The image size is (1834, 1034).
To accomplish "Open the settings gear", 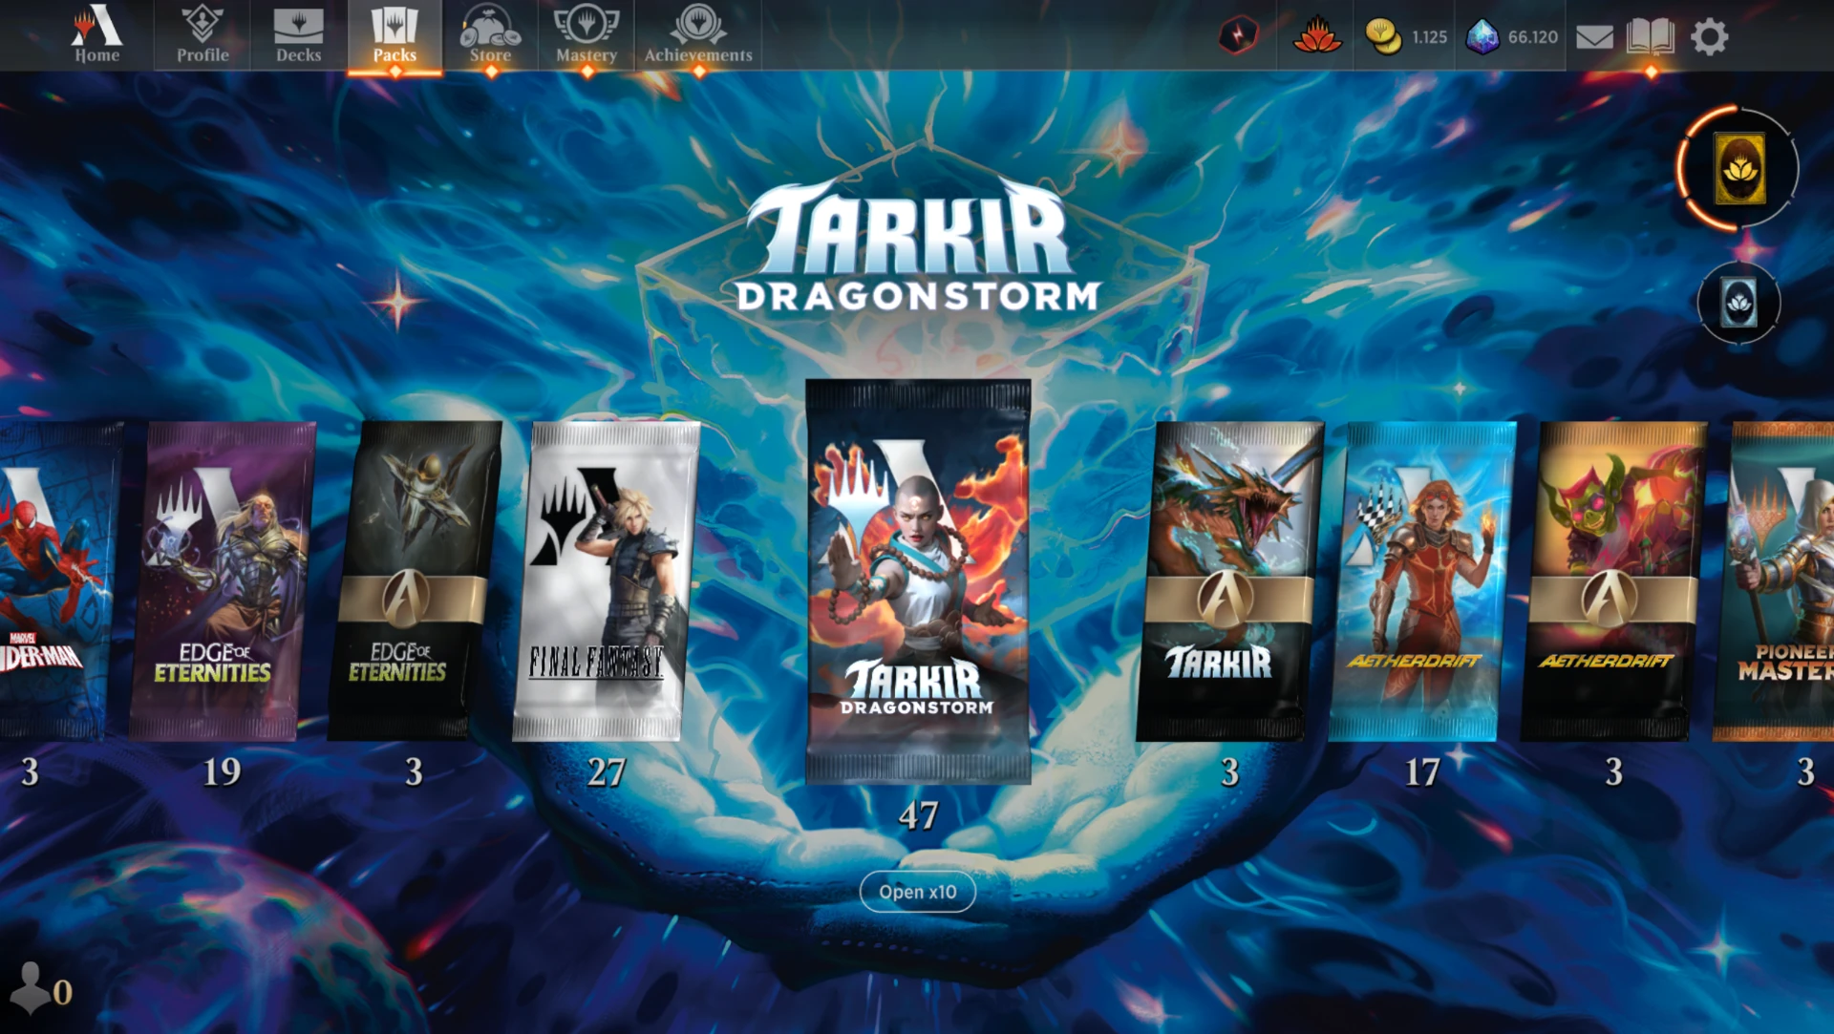I will 1710,37.
